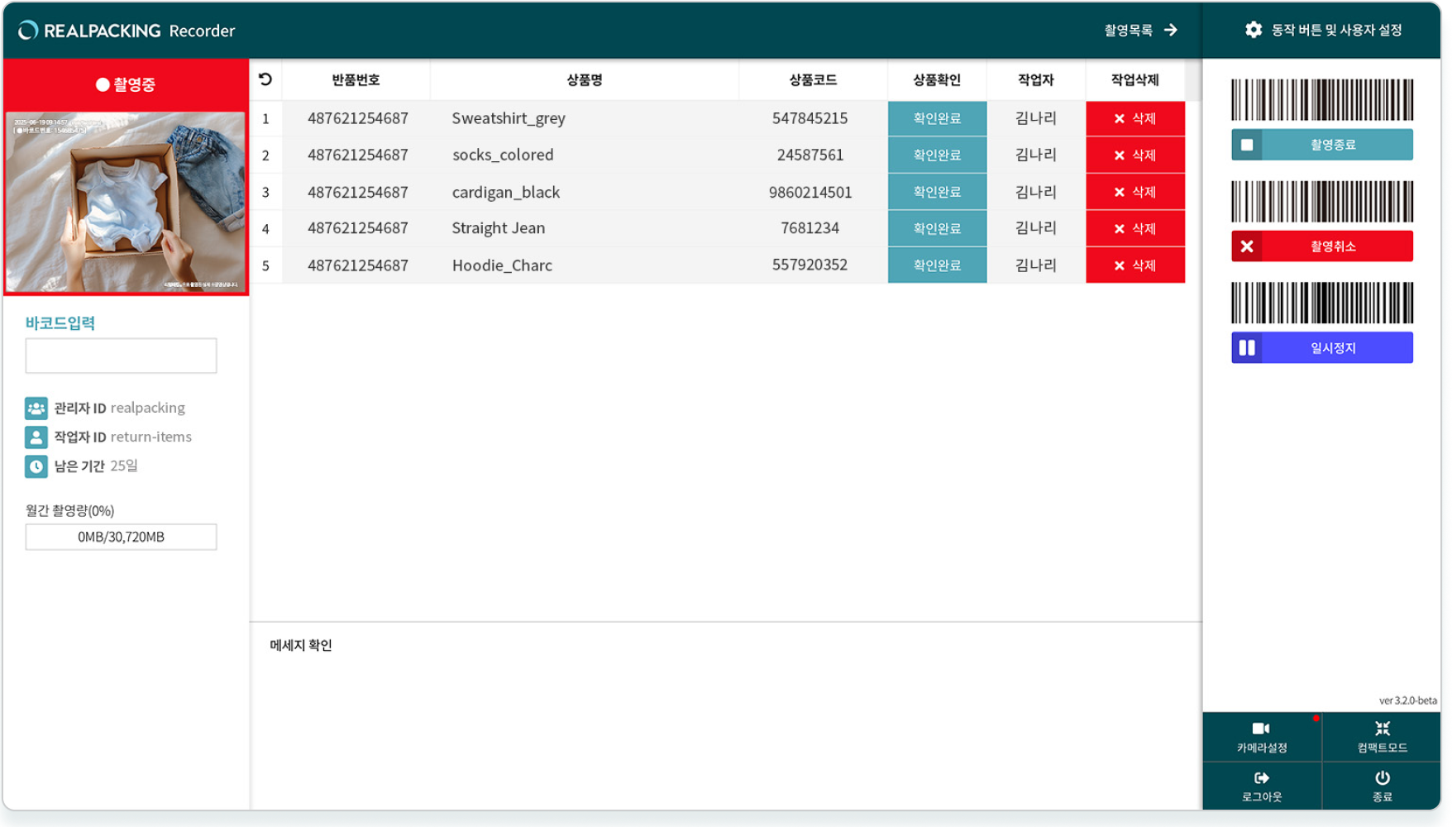Click the refresh icon in table header

(x=265, y=79)
